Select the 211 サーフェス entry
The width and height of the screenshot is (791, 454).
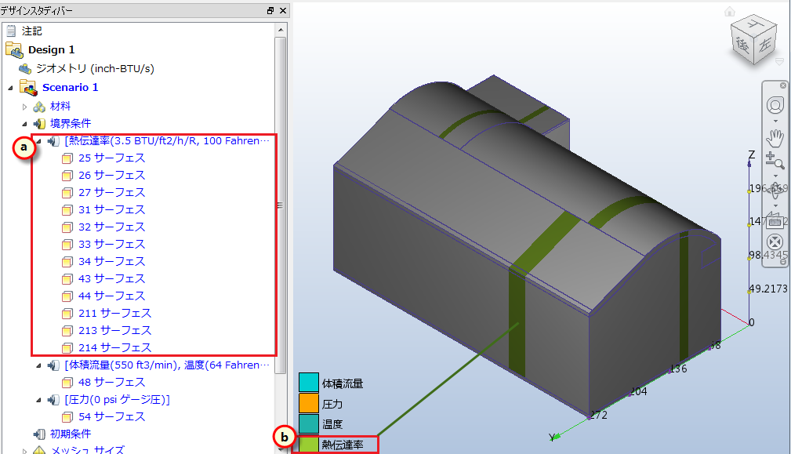click(114, 314)
